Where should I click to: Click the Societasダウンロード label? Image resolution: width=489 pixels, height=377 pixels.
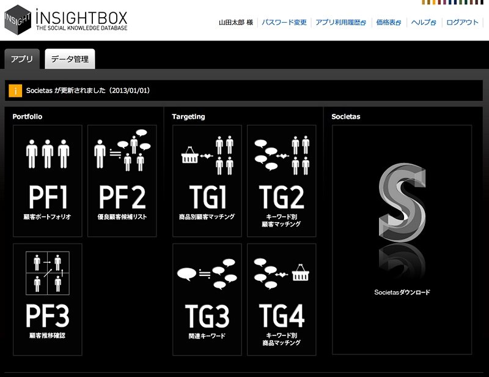point(402,293)
